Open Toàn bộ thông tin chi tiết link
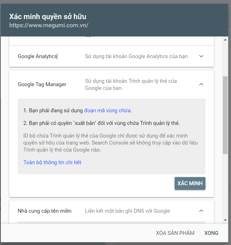 [x=52, y=162]
